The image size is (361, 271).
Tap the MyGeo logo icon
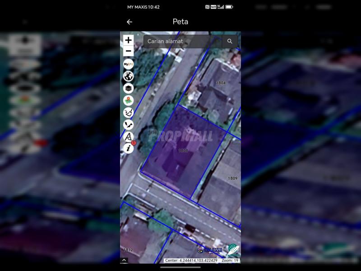(128, 64)
